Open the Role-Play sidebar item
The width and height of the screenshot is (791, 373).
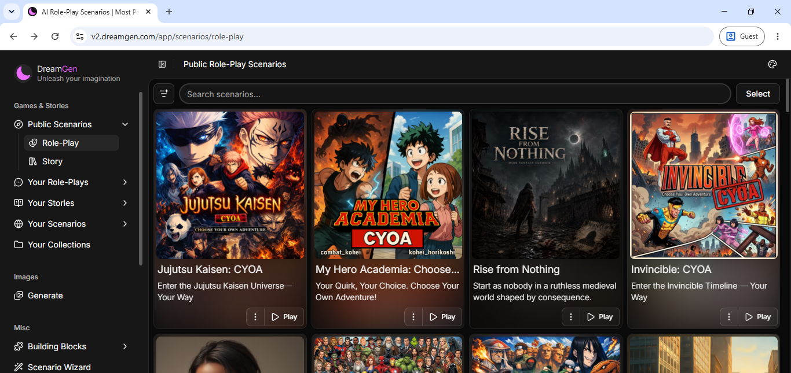tap(71, 143)
